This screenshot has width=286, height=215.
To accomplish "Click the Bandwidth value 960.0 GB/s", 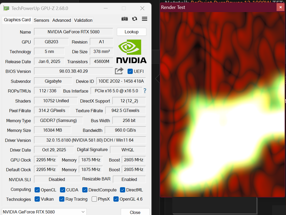I will 125,130.
